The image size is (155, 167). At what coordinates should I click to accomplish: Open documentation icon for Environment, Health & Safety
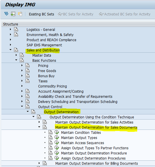(16, 35)
